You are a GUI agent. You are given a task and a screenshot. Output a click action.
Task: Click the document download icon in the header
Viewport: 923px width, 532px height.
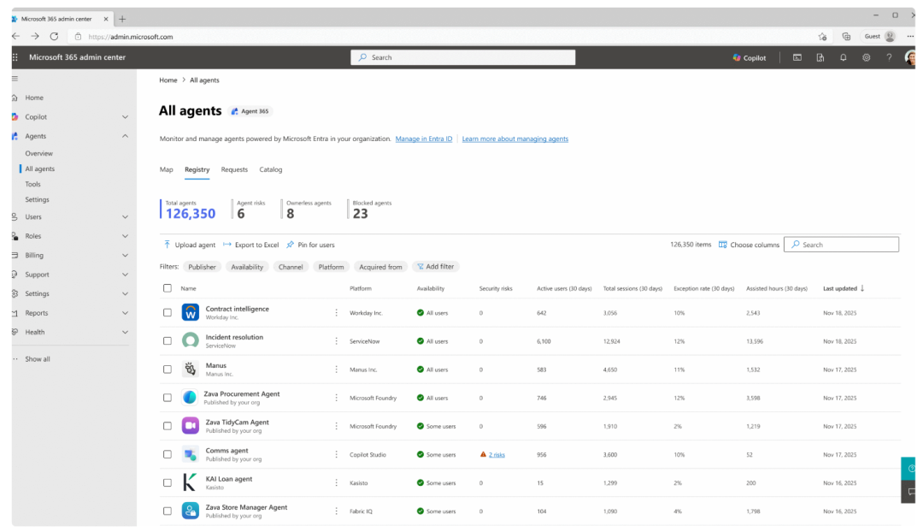[x=820, y=58]
